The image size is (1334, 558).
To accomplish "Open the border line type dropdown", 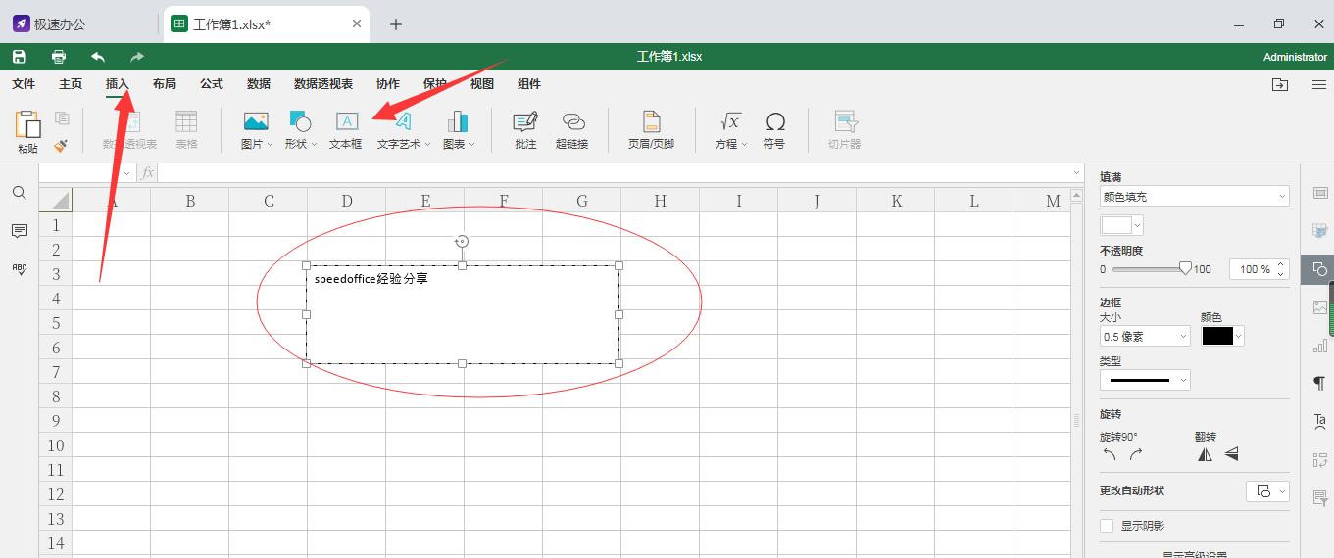I will [x=1145, y=380].
